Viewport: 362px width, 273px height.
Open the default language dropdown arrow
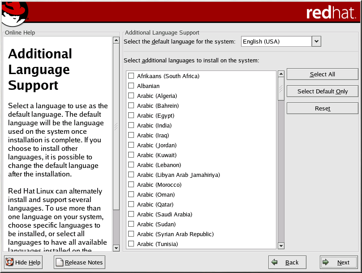317,41
